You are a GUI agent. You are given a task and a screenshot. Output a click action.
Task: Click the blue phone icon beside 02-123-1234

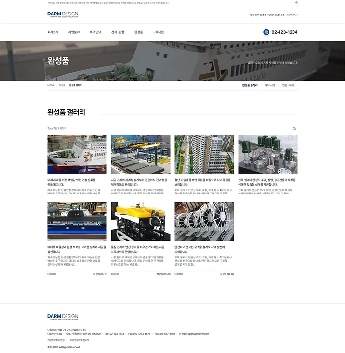point(266,32)
